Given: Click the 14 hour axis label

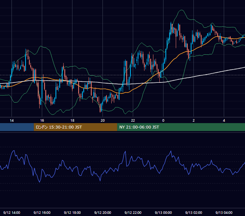Looking at the screenshot, I should [12, 121].
